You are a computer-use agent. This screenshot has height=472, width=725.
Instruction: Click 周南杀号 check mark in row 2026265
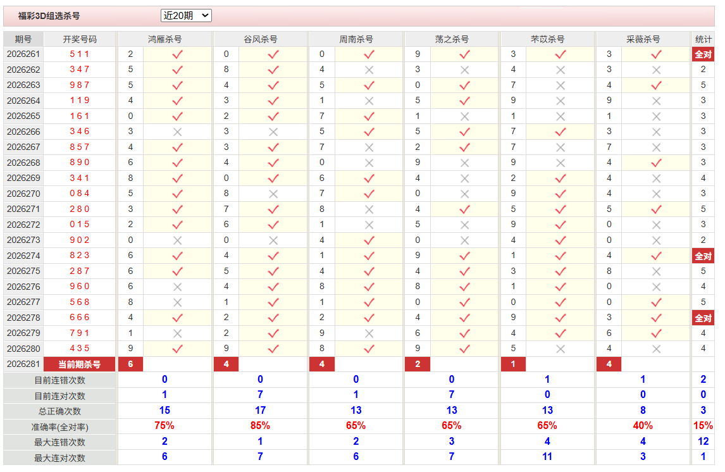click(369, 116)
